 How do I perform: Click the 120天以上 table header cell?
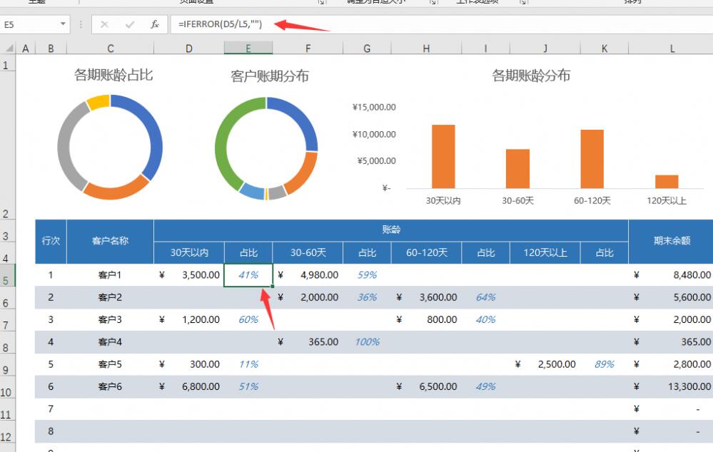[545, 252]
